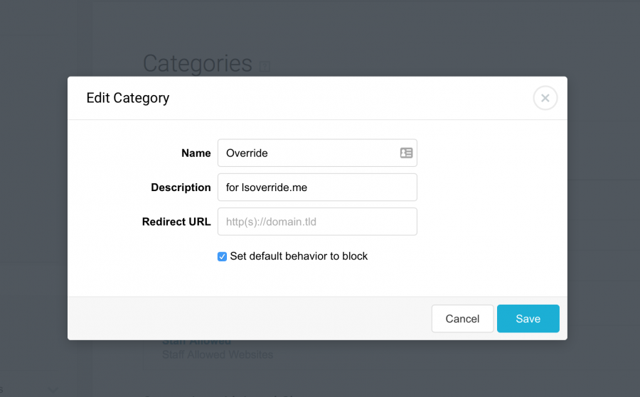The height and width of the screenshot is (397, 640).
Task: Click the partially hidden Staff Allowed category title
Action: (x=197, y=342)
